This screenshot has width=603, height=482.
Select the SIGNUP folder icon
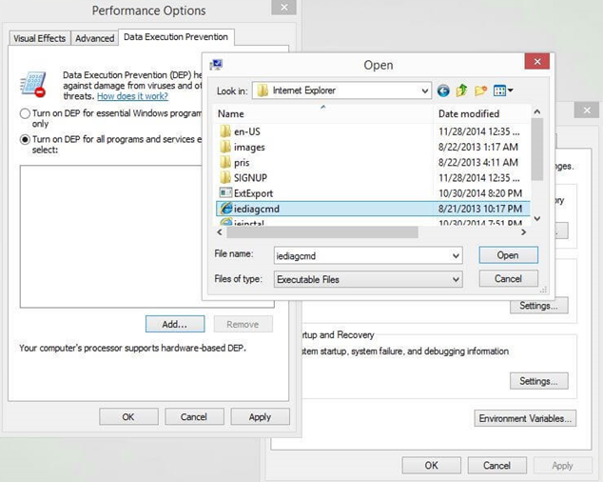225,177
